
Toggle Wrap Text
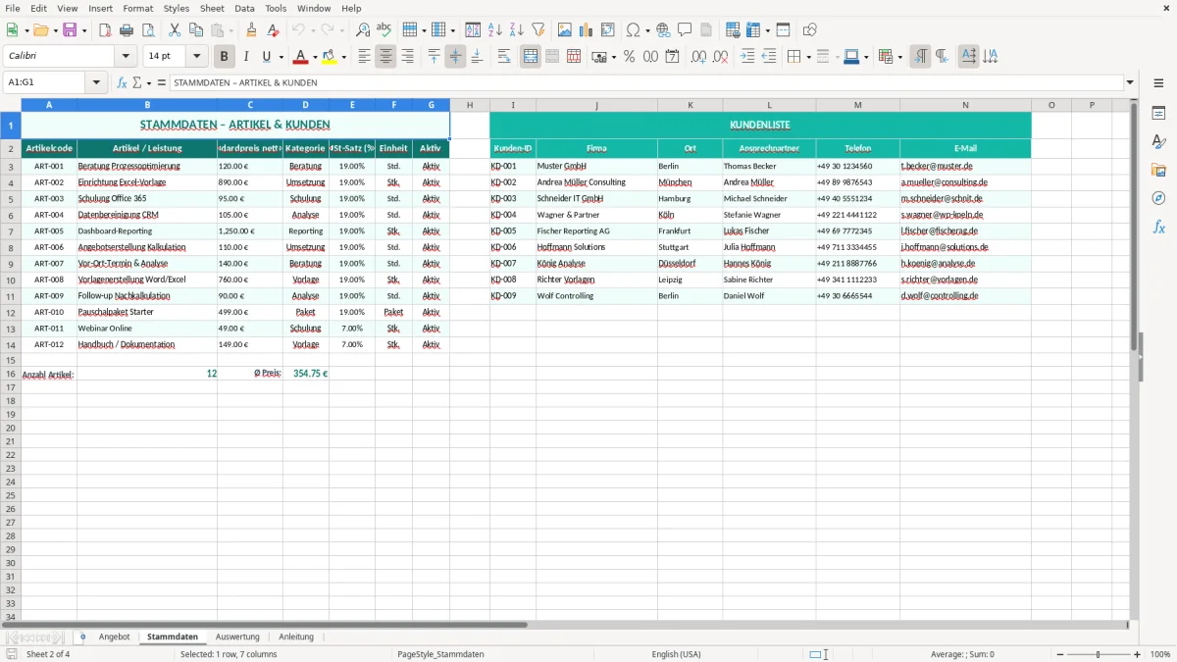pyautogui.click(x=504, y=57)
